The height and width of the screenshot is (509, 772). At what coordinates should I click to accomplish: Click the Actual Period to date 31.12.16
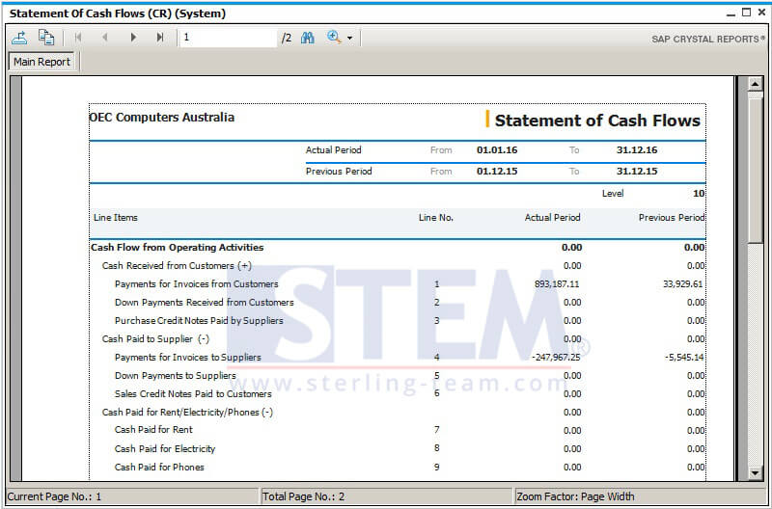[x=637, y=150]
